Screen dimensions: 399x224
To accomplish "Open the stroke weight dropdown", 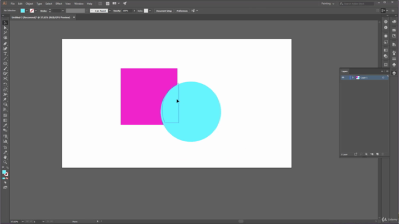I will [62, 11].
